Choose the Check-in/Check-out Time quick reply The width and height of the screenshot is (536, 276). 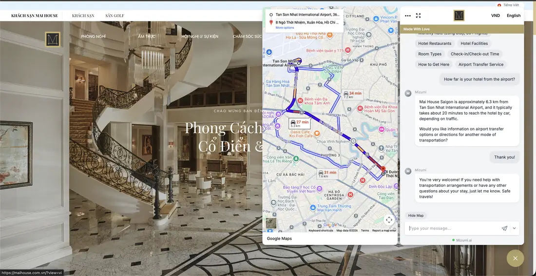475,54
